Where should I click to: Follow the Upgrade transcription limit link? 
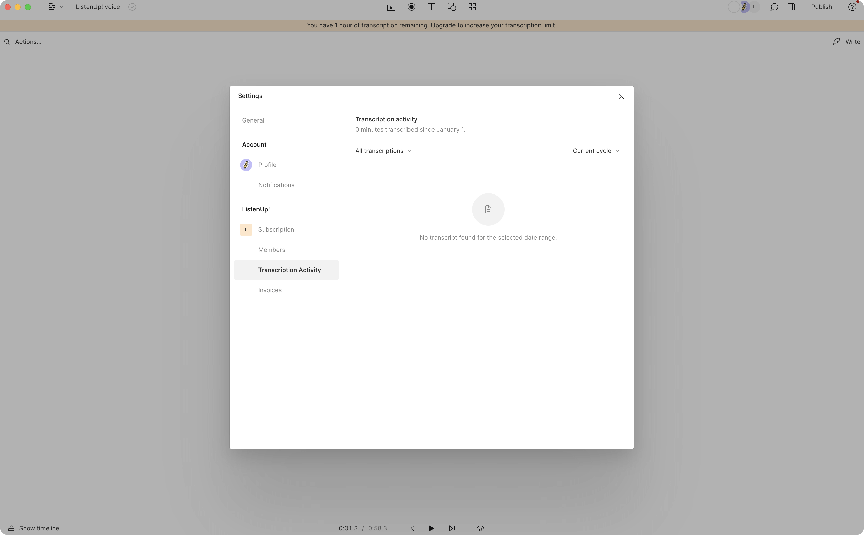click(492, 25)
